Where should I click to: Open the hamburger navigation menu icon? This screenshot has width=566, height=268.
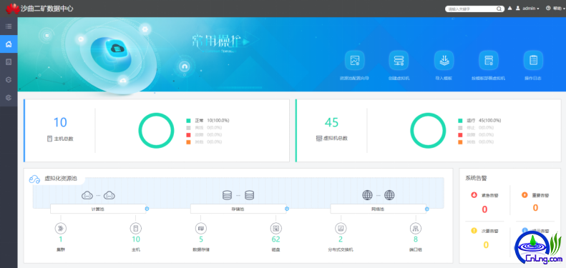(x=9, y=26)
